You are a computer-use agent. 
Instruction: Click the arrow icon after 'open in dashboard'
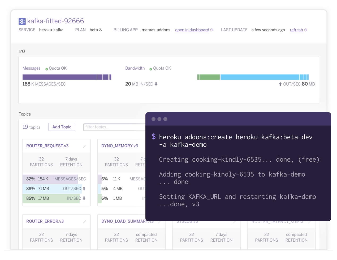pyautogui.click(x=212, y=30)
